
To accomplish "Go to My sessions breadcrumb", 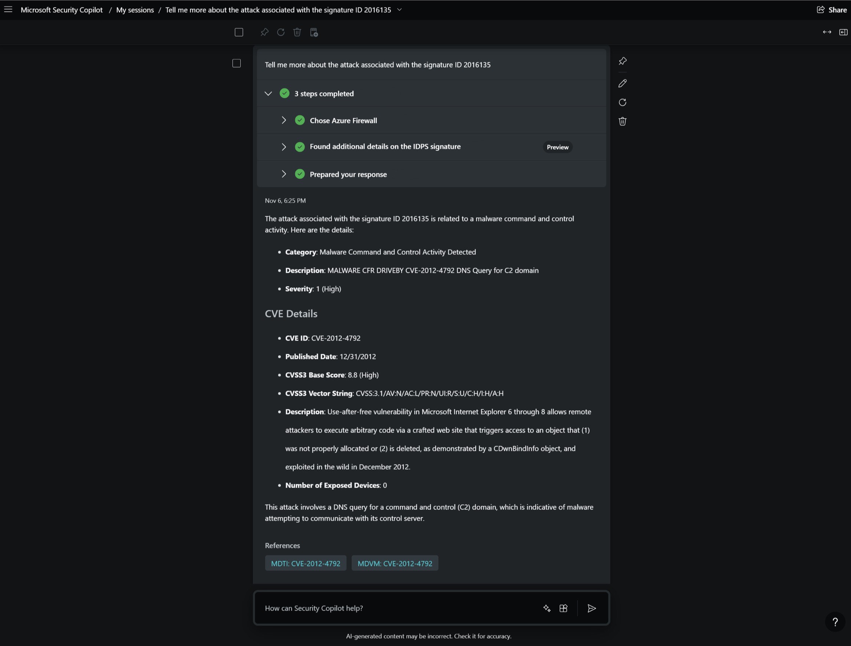I will [x=134, y=10].
